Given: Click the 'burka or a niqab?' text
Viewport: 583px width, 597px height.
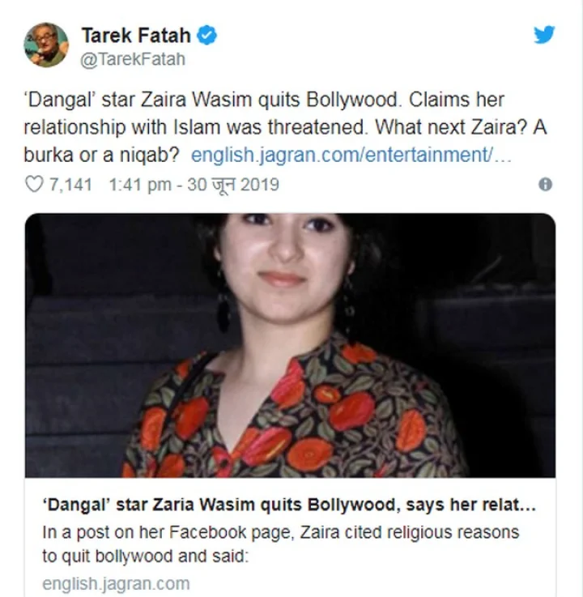Looking at the screenshot, I should (101, 155).
